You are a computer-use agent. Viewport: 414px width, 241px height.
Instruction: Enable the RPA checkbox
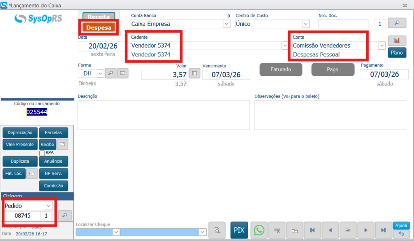click(42, 153)
